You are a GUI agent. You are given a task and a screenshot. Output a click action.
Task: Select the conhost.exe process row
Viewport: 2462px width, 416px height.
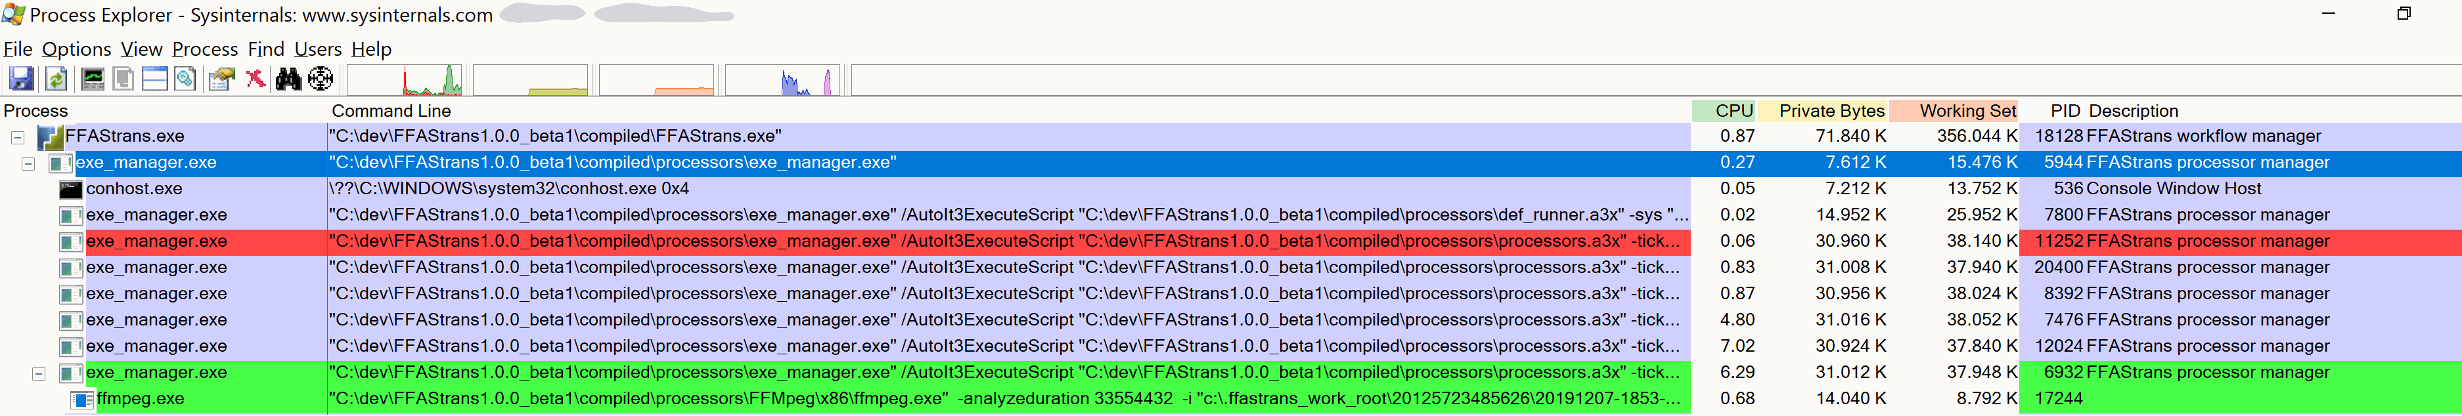pyautogui.click(x=1231, y=189)
